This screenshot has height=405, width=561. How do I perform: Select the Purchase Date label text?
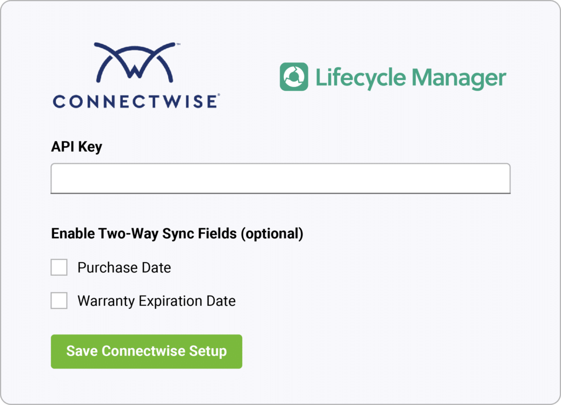(125, 267)
